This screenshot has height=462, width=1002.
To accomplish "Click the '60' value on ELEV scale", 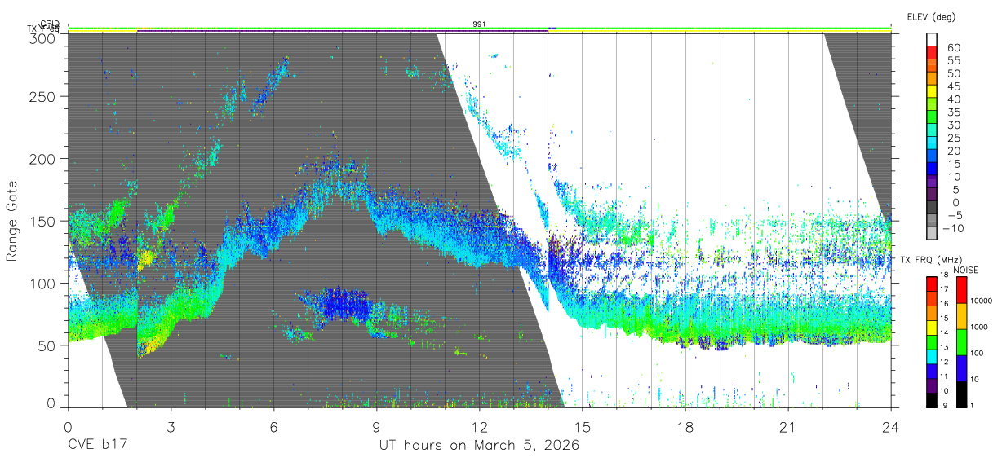I will 953,47.
